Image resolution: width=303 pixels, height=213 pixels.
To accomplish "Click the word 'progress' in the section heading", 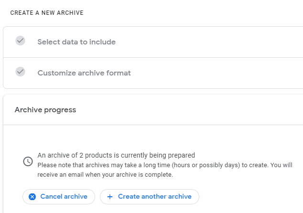I will [60, 110].
